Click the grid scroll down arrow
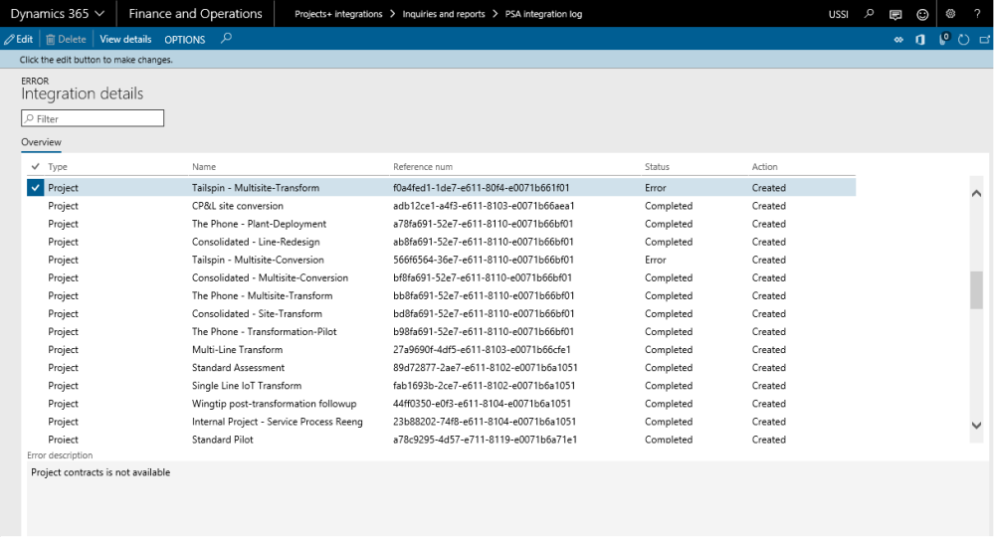The image size is (995, 537). (x=977, y=426)
